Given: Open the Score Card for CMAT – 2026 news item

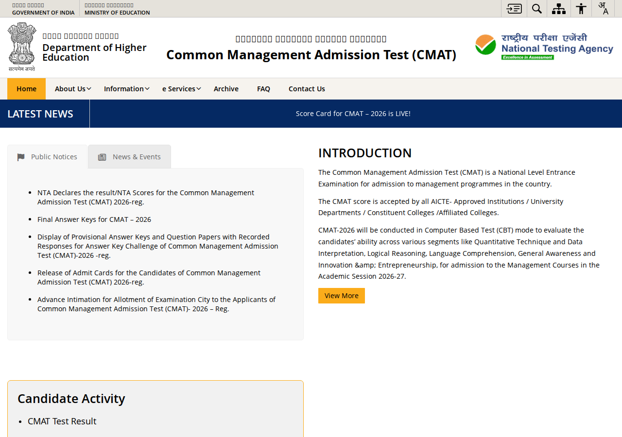Looking at the screenshot, I should coord(353,114).
